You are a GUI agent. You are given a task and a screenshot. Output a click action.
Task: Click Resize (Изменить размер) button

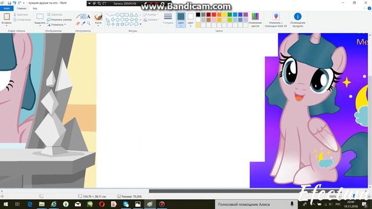[59, 20]
